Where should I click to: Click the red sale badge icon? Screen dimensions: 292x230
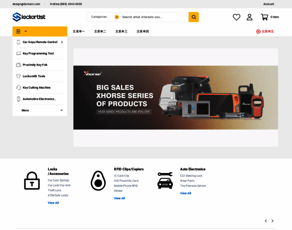258,31
